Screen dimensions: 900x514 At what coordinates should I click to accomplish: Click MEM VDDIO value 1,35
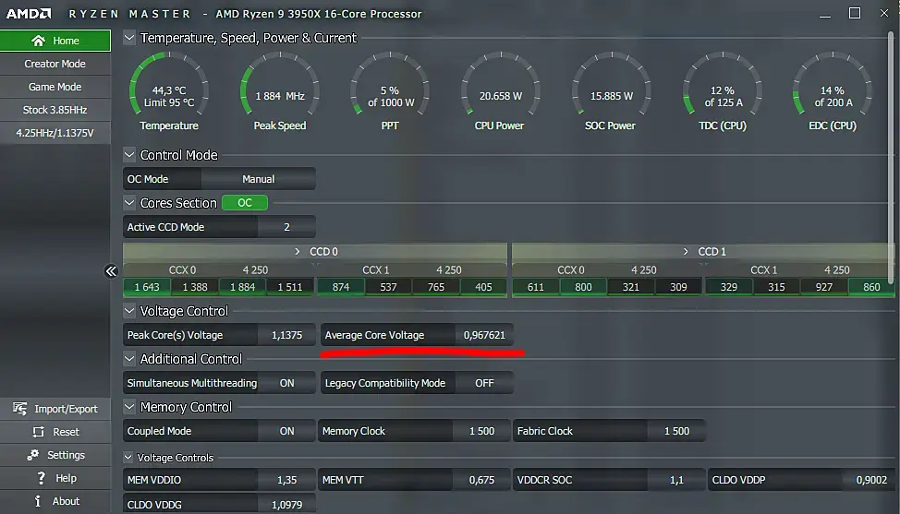pyautogui.click(x=286, y=480)
